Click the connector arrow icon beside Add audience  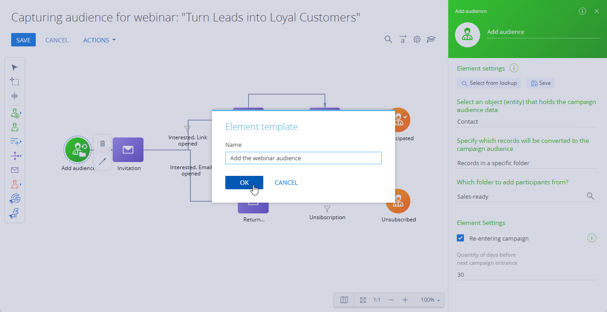[x=102, y=161]
